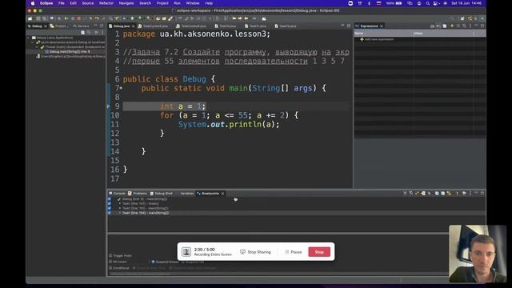
Task: Click the Apple logo menu
Action: 33,3
